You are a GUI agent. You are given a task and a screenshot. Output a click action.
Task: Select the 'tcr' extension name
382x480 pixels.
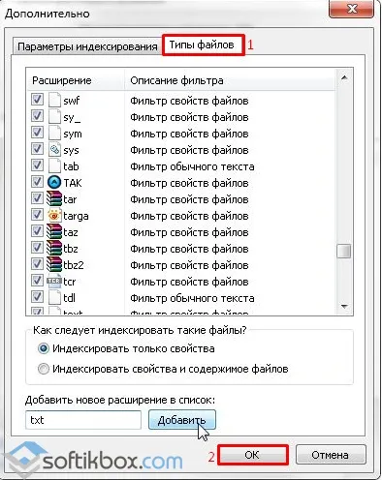(x=70, y=282)
